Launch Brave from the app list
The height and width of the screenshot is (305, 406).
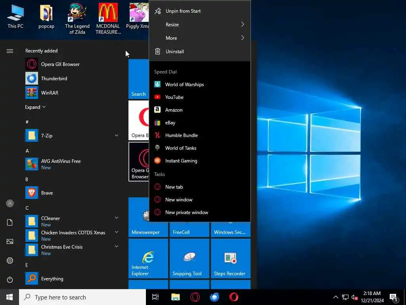(72, 193)
